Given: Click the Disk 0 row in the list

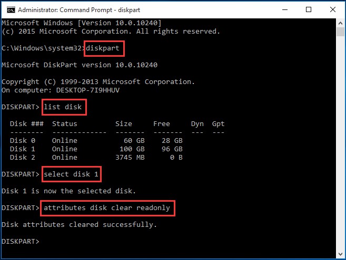Looking at the screenshot, I should click(x=96, y=140).
